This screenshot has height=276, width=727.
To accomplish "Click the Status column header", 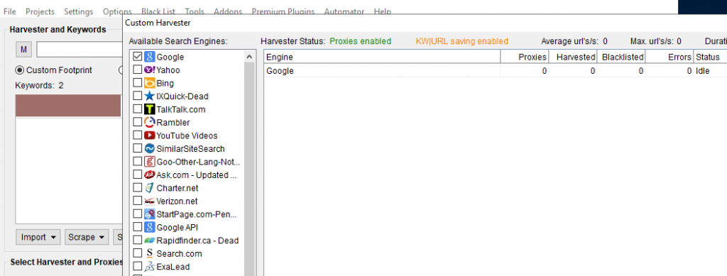I will coord(710,57).
